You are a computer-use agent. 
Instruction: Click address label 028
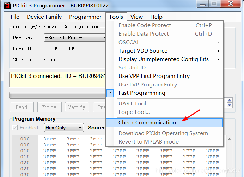point(25,169)
